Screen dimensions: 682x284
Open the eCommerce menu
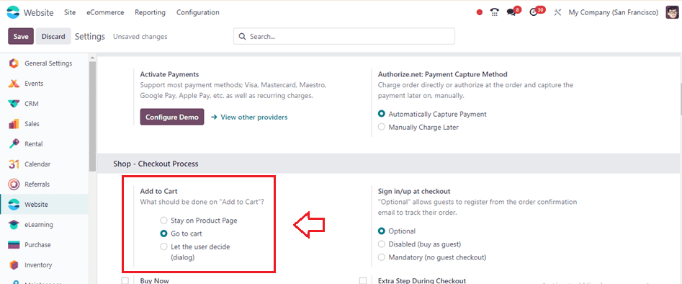pyautogui.click(x=105, y=13)
